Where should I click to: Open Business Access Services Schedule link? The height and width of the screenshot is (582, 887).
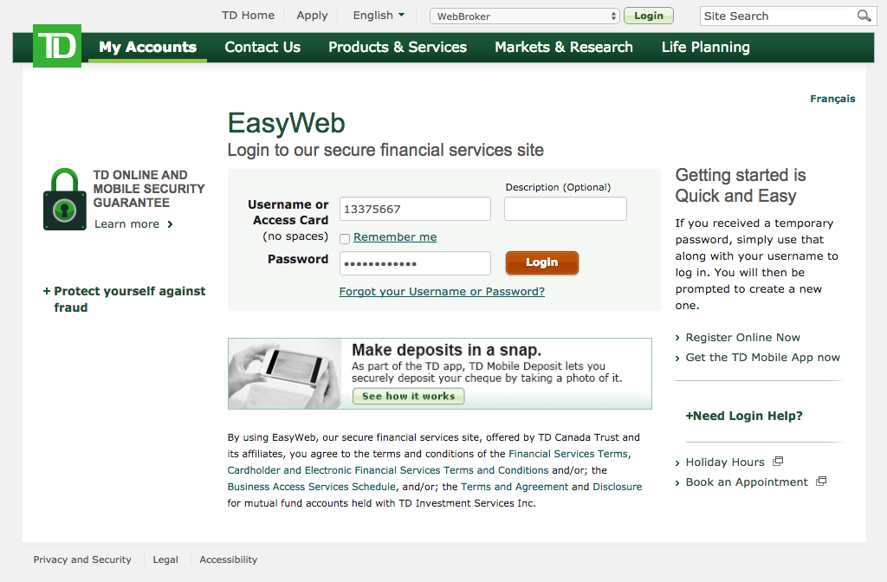[x=312, y=487]
